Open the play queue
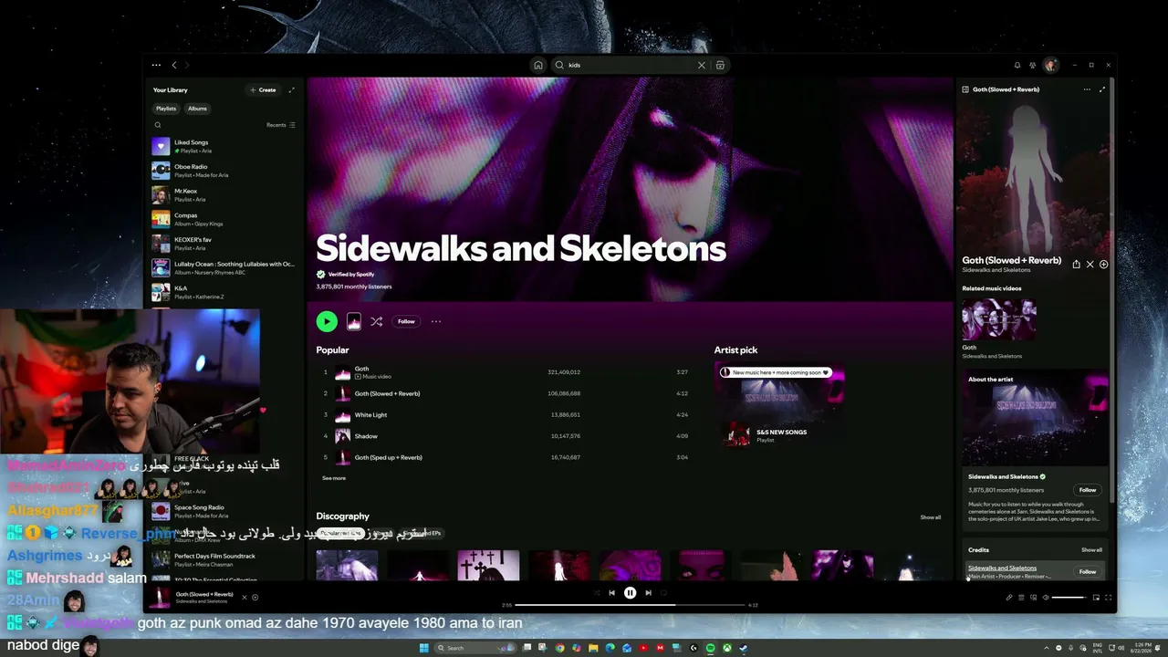The width and height of the screenshot is (1168, 657). (x=1021, y=598)
